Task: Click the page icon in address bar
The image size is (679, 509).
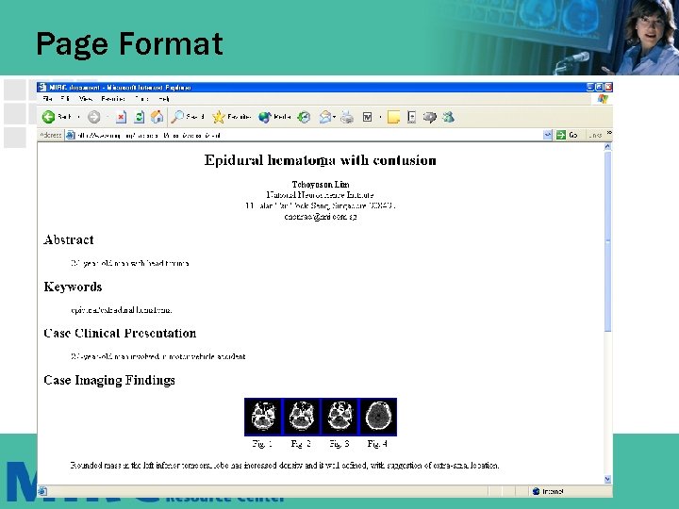Action: tap(70, 135)
